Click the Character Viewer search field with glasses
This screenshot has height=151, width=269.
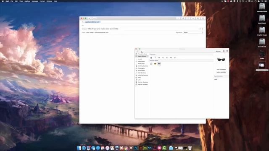pyautogui.click(x=218, y=51)
